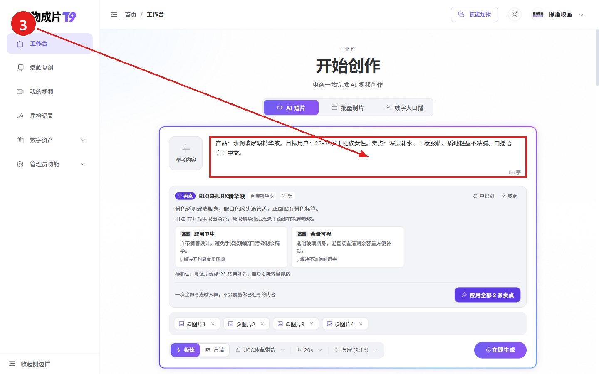Toggle the light/dark theme sun icon
The image size is (599, 374).
(x=515, y=15)
